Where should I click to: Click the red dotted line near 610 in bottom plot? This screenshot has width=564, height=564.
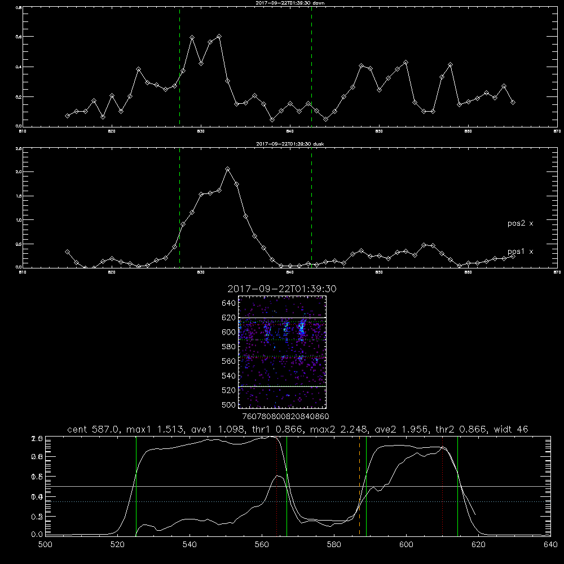442,486
